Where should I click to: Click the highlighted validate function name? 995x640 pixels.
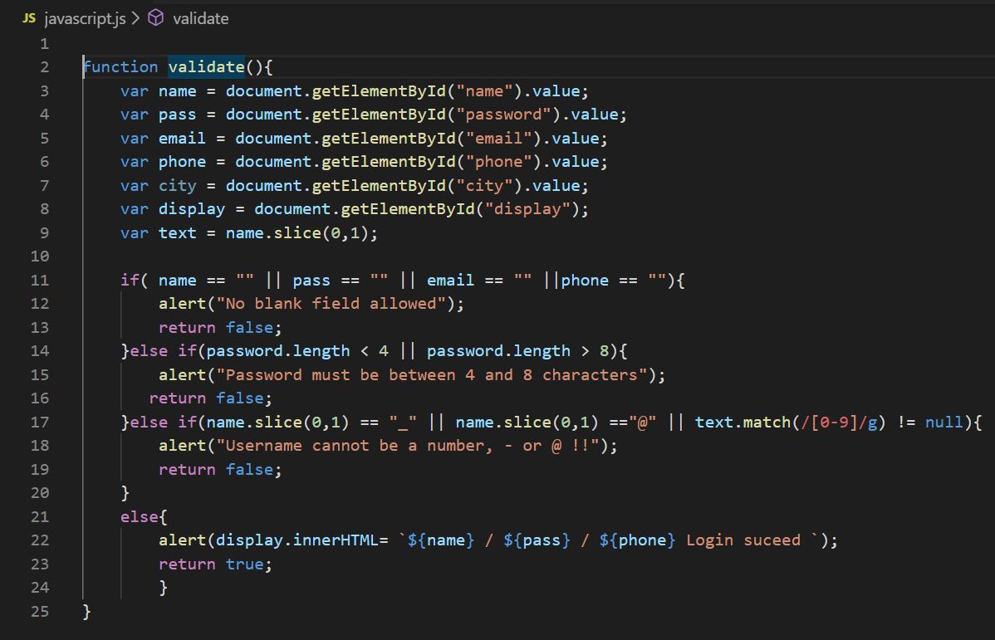(x=205, y=66)
